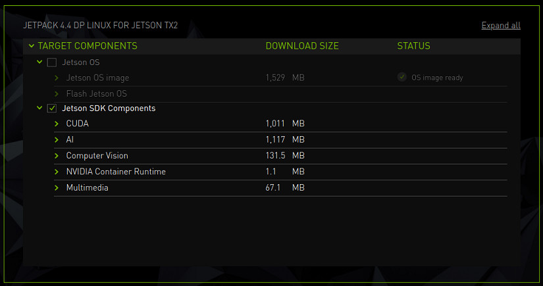
Task: Check the Jetson OS checkbox
Action: (x=52, y=62)
